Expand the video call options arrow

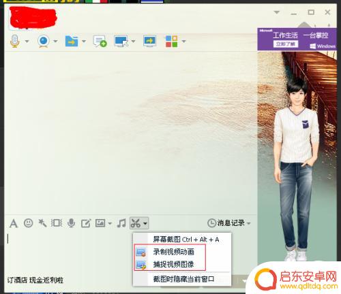pyautogui.click(x=55, y=42)
